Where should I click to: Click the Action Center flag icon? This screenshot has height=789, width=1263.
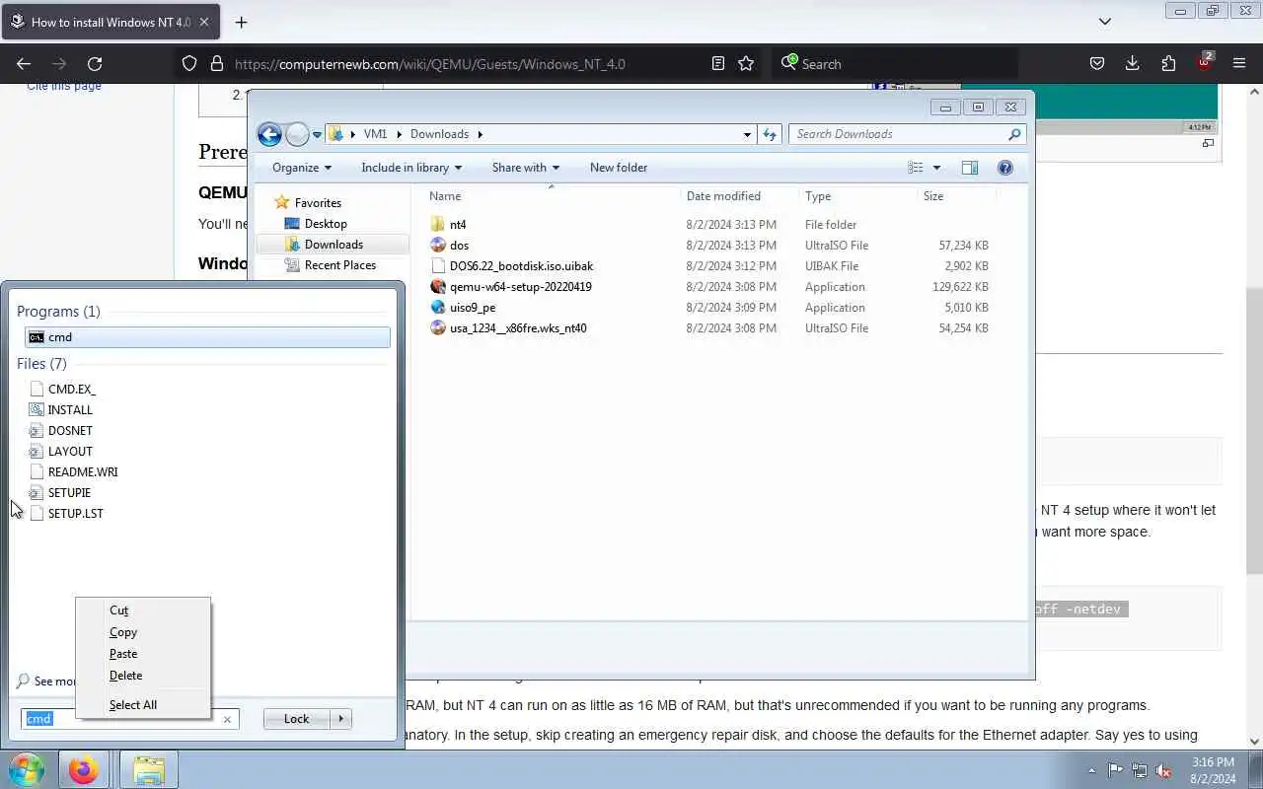tap(1115, 770)
